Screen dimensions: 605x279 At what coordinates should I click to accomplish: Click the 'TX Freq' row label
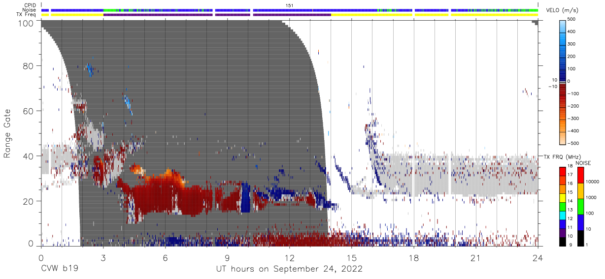(27, 14)
